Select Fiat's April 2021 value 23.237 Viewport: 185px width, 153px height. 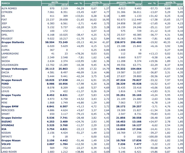(50, 20)
